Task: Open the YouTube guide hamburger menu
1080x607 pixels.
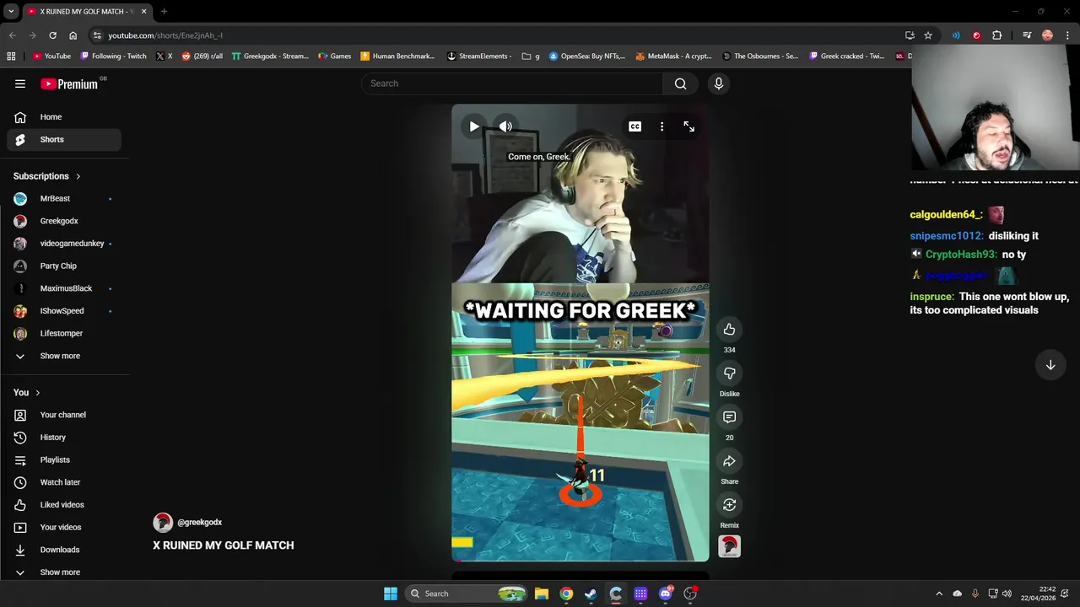Action: pyautogui.click(x=20, y=83)
